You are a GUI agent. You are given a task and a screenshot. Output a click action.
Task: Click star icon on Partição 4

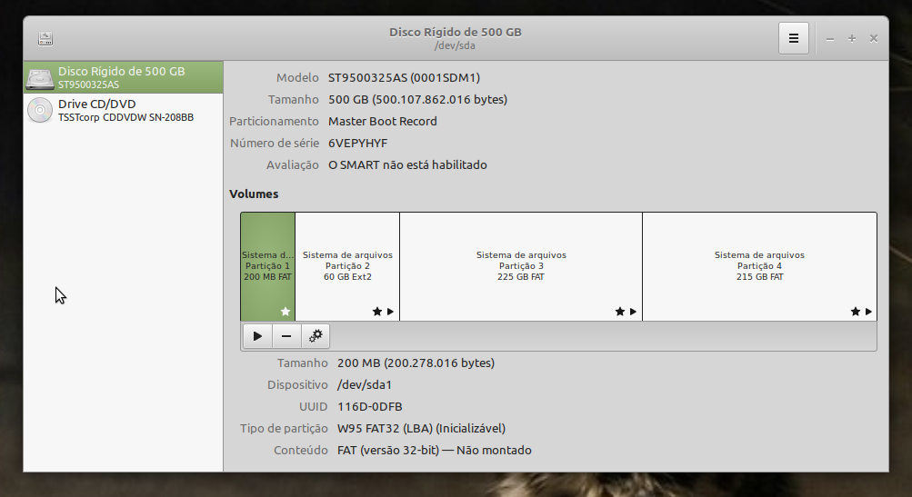pyautogui.click(x=855, y=312)
